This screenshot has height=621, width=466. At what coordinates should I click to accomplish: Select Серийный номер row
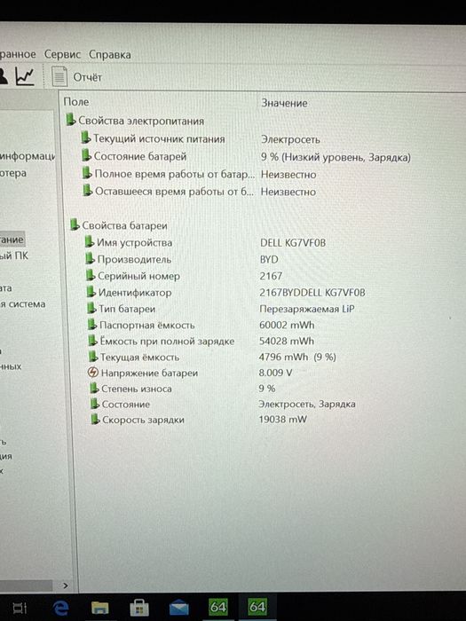[x=184, y=276]
